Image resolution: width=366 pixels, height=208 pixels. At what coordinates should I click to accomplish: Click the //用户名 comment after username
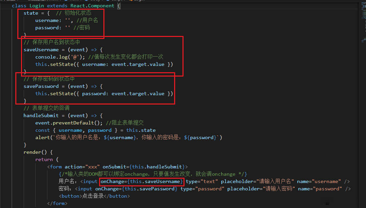tap(87, 21)
